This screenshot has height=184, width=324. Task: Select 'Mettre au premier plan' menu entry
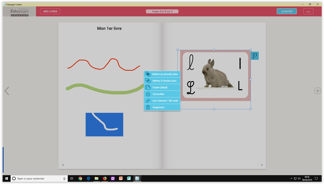tap(165, 74)
